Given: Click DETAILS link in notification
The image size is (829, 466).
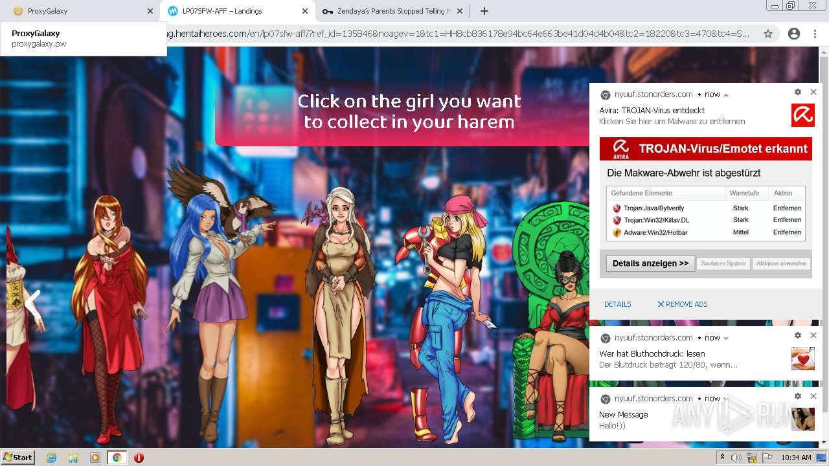Looking at the screenshot, I should click(617, 304).
